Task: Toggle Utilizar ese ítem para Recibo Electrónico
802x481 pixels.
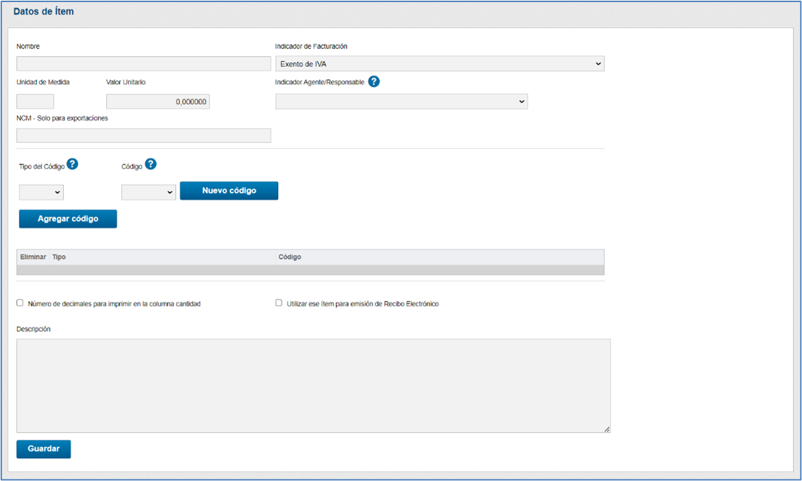Action: (x=279, y=303)
